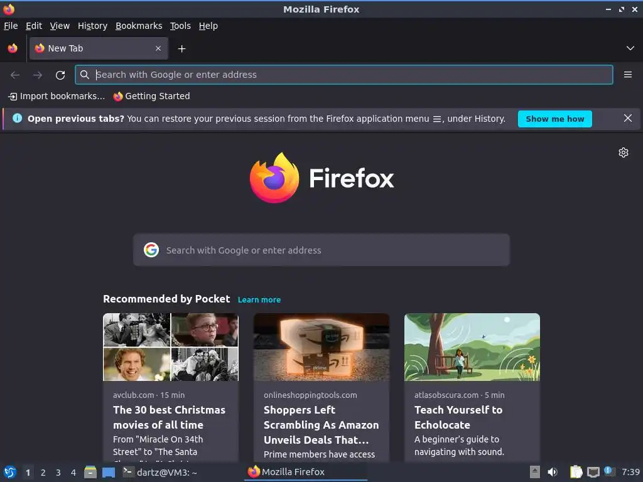Click Firefox icon in window title bar
Viewport: 643px width, 482px height.
coord(9,9)
